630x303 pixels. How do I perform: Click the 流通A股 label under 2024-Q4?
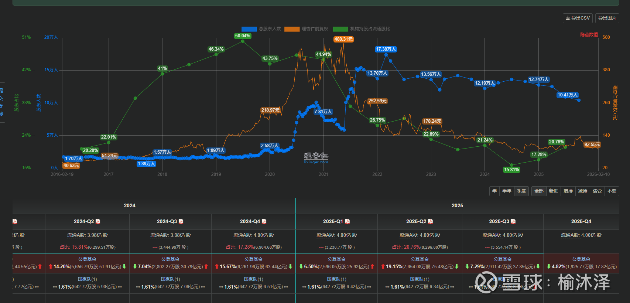(242, 235)
